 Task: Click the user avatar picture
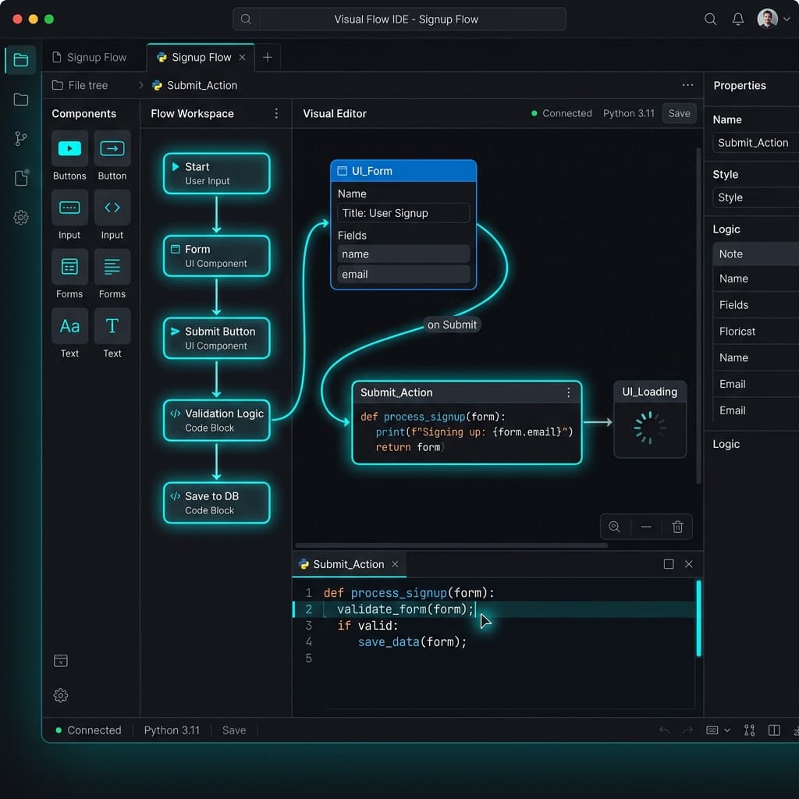pos(768,19)
